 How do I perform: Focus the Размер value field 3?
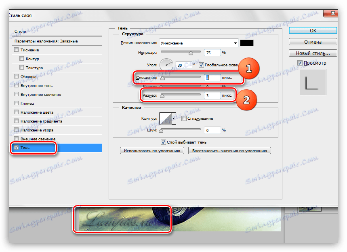(212, 95)
